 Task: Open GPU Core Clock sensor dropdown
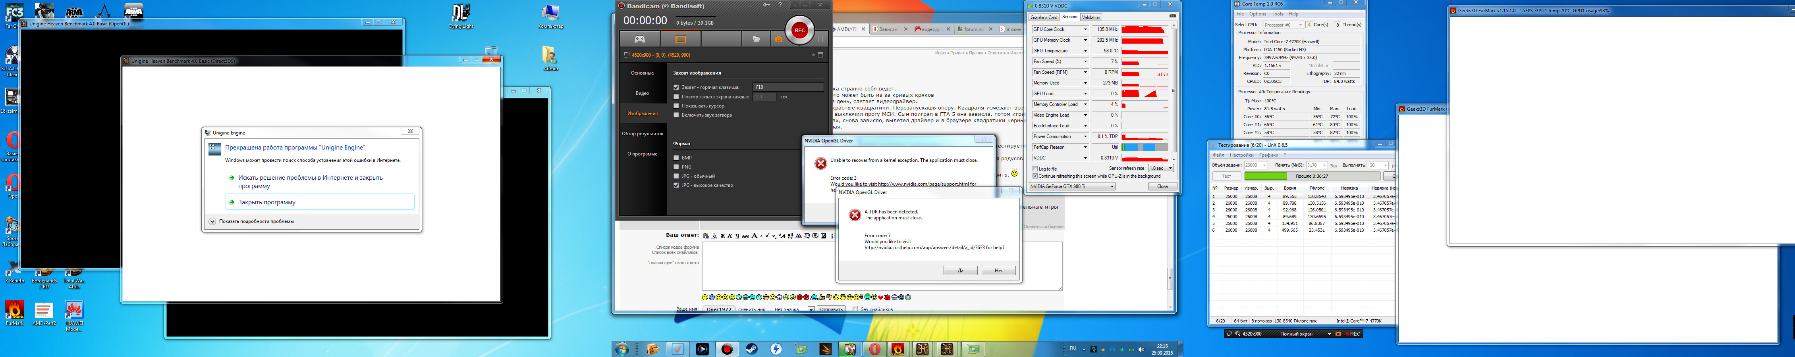tap(1085, 29)
